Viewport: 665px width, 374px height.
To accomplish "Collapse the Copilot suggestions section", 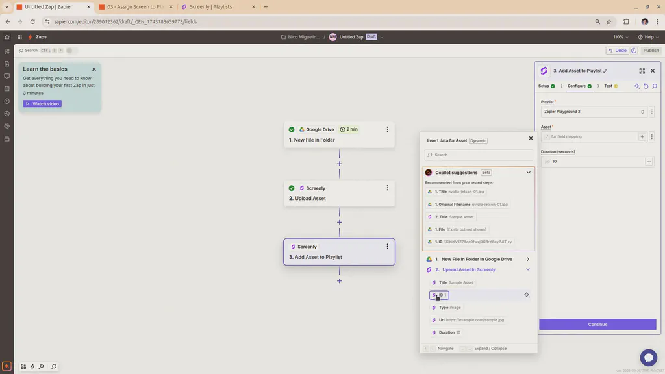I will tap(528, 172).
